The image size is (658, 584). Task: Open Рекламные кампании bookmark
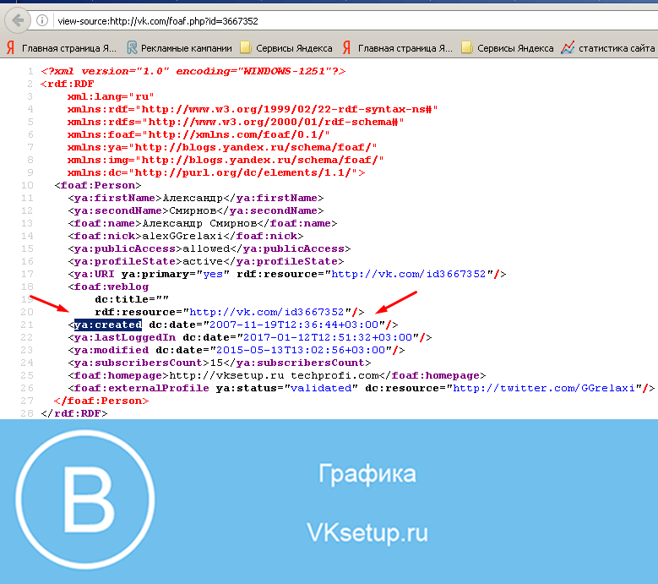(x=180, y=48)
